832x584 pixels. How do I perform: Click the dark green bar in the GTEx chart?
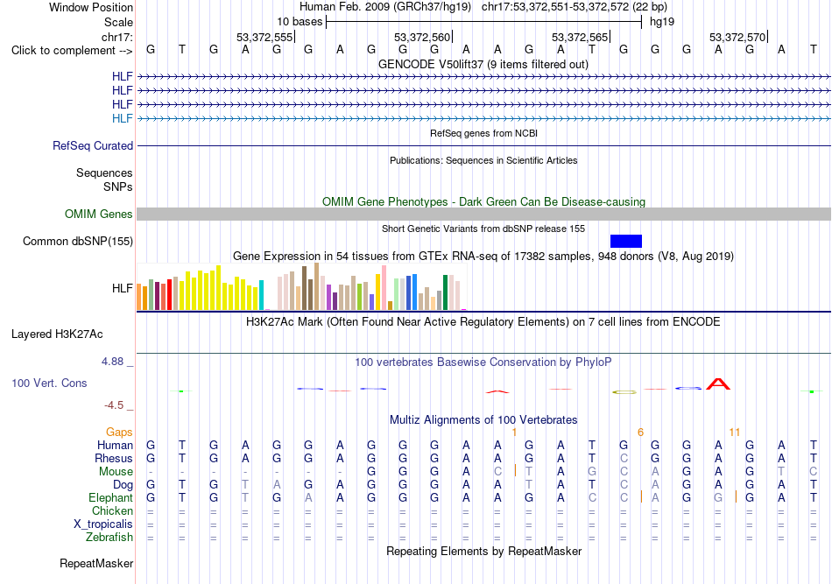click(x=445, y=292)
